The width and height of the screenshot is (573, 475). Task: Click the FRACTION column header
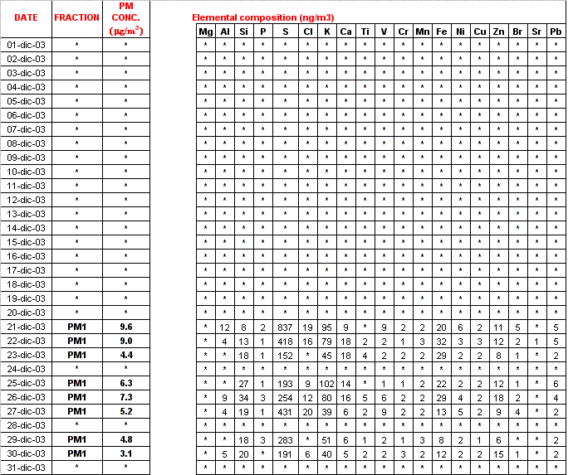(76, 17)
